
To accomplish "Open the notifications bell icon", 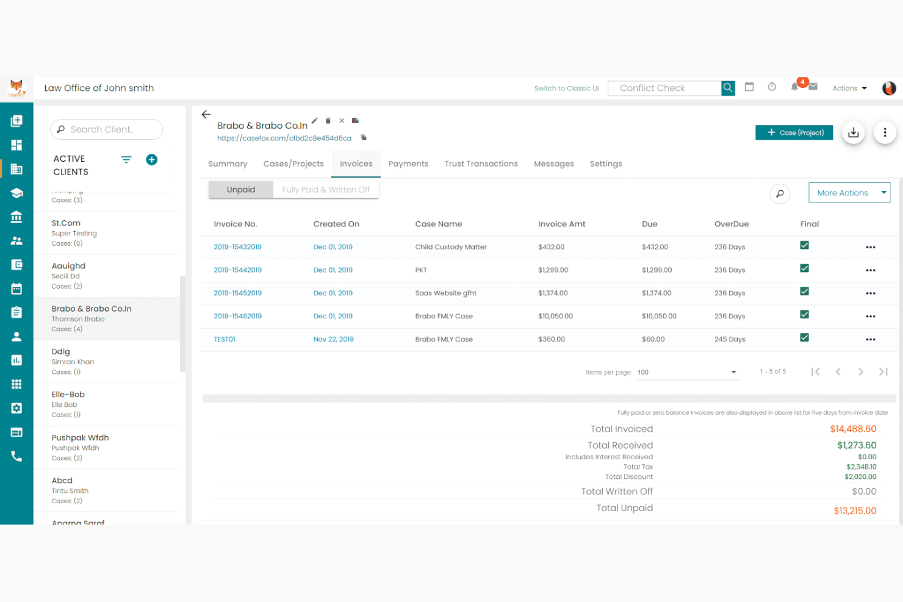I will click(794, 87).
